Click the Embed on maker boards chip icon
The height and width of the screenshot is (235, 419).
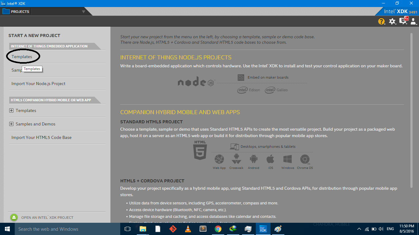(241, 77)
